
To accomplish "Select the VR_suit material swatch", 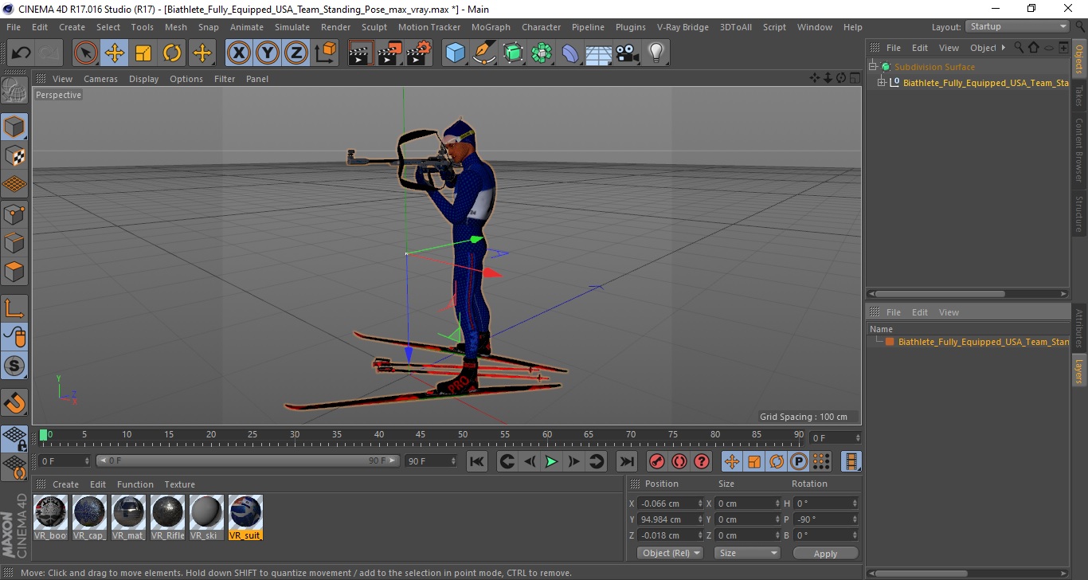I will tap(245, 518).
